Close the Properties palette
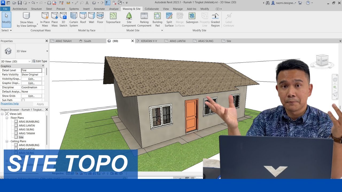This screenshot has height=192, width=342. coord(46,41)
